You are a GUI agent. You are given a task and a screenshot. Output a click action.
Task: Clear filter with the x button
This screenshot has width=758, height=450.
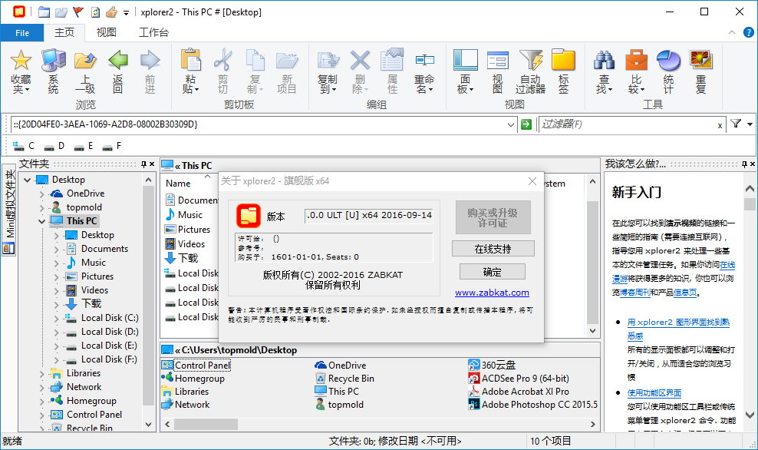click(720, 125)
